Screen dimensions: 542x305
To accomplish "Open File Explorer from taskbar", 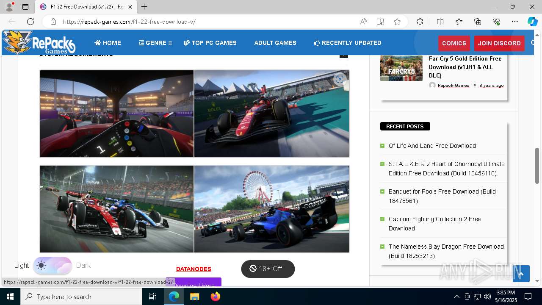I will [194, 297].
